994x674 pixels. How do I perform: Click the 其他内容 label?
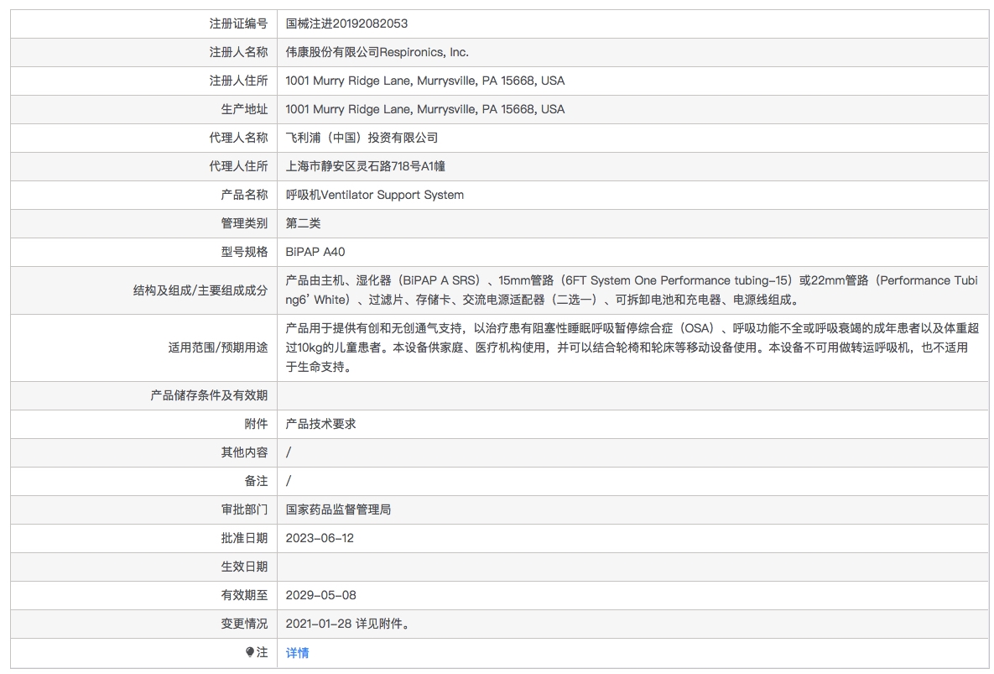tap(244, 452)
